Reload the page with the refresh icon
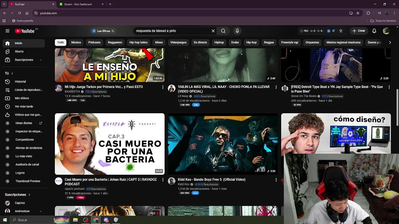 [x=19, y=13]
